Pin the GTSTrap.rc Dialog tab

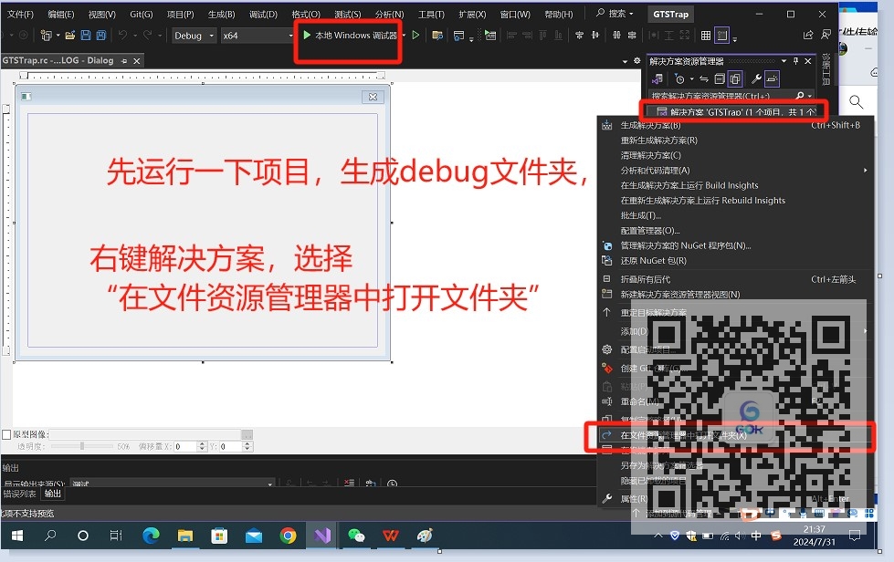[124, 61]
